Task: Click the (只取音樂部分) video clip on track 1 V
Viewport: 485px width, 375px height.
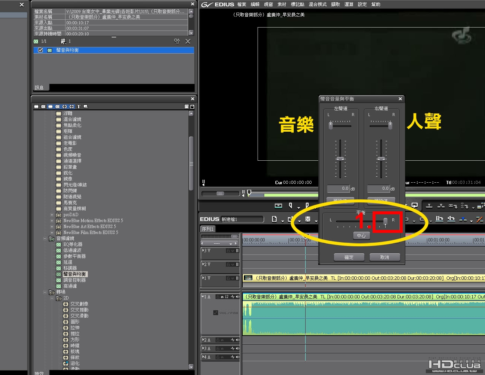Action: (364, 278)
